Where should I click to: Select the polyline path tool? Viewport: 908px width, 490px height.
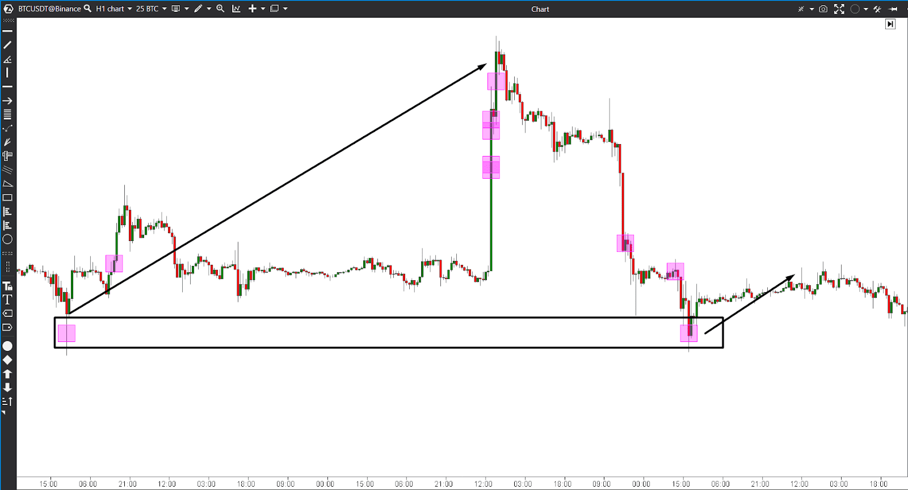[x=7, y=128]
